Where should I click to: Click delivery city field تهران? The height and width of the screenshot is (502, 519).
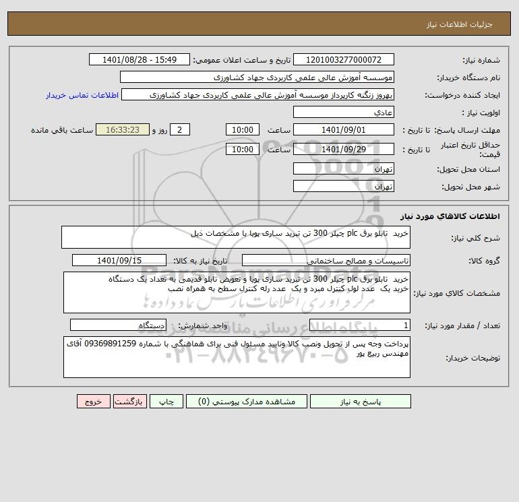(x=344, y=186)
